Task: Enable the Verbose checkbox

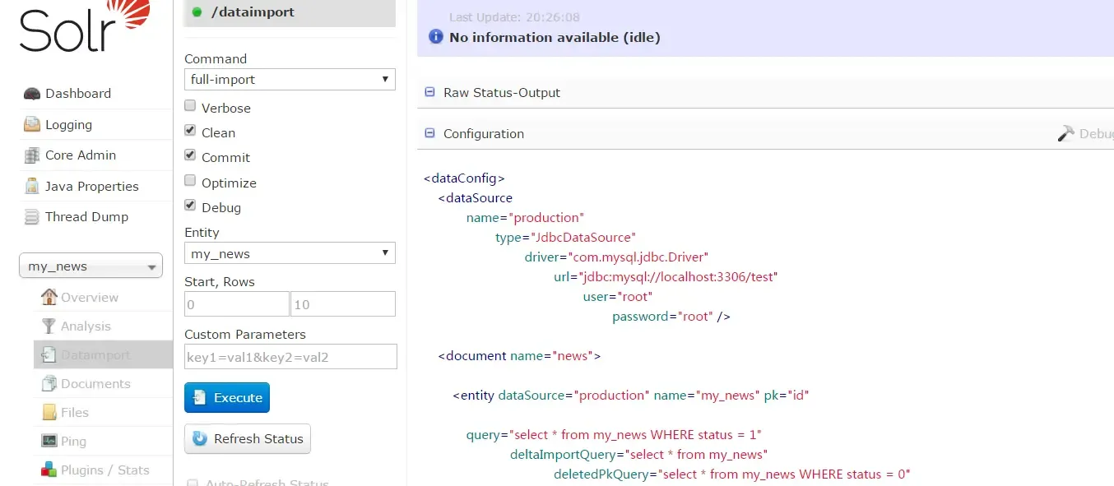Action: (190, 106)
